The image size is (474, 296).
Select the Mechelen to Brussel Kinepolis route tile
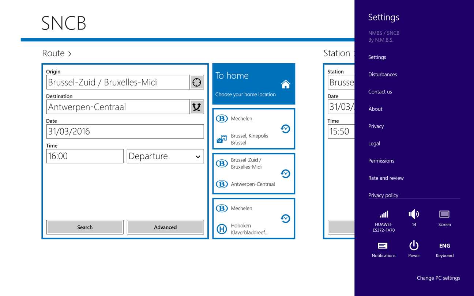pyautogui.click(x=254, y=129)
